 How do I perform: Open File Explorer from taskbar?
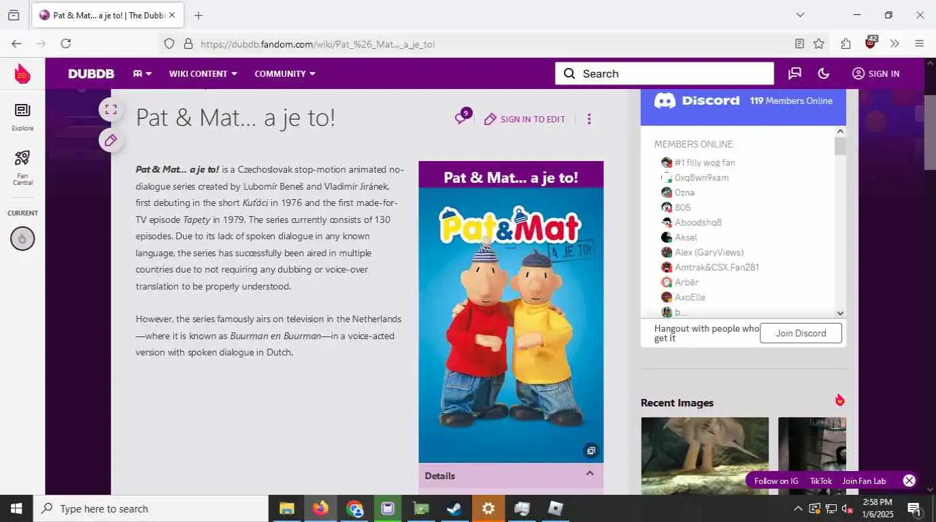286,508
